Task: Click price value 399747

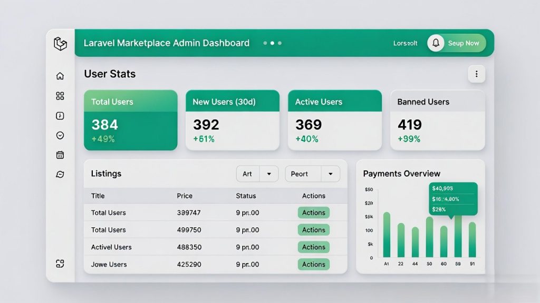Action: 189,213
